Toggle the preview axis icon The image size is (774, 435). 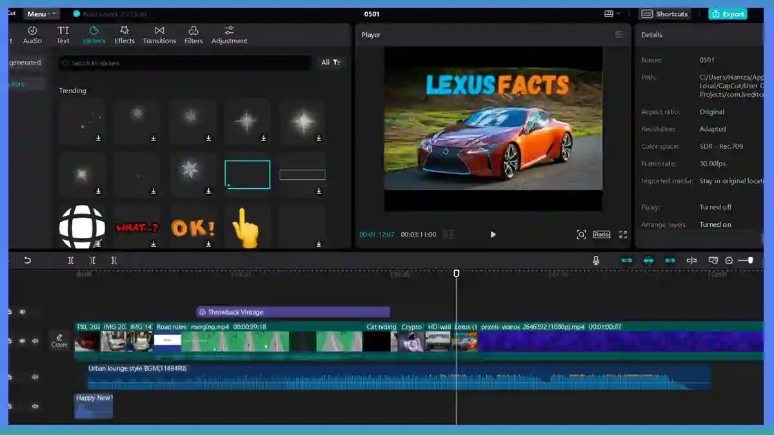point(691,260)
